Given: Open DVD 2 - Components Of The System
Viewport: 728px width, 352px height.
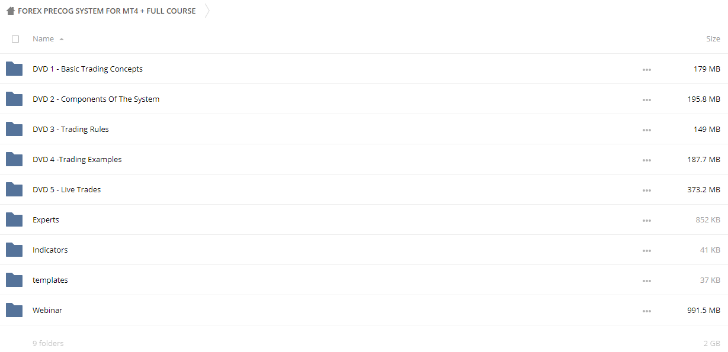Looking at the screenshot, I should (96, 99).
